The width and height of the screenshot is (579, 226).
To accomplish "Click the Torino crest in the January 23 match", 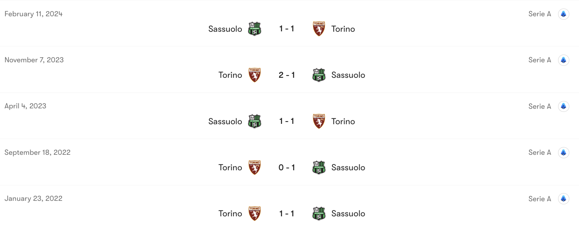I will tap(255, 213).
